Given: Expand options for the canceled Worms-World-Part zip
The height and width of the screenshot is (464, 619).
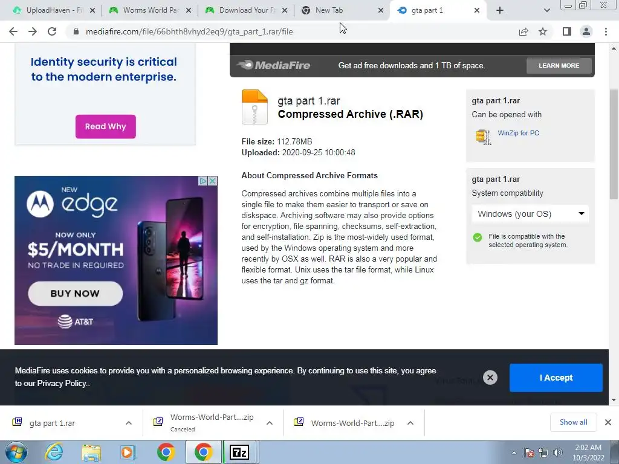Looking at the screenshot, I should pos(270,423).
